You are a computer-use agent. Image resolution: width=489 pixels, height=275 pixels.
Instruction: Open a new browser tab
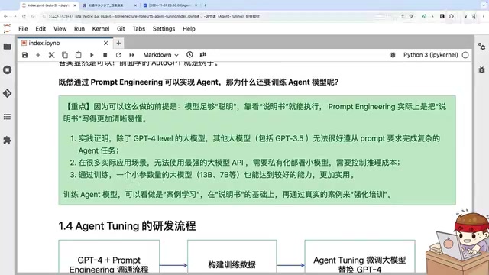point(206,5)
